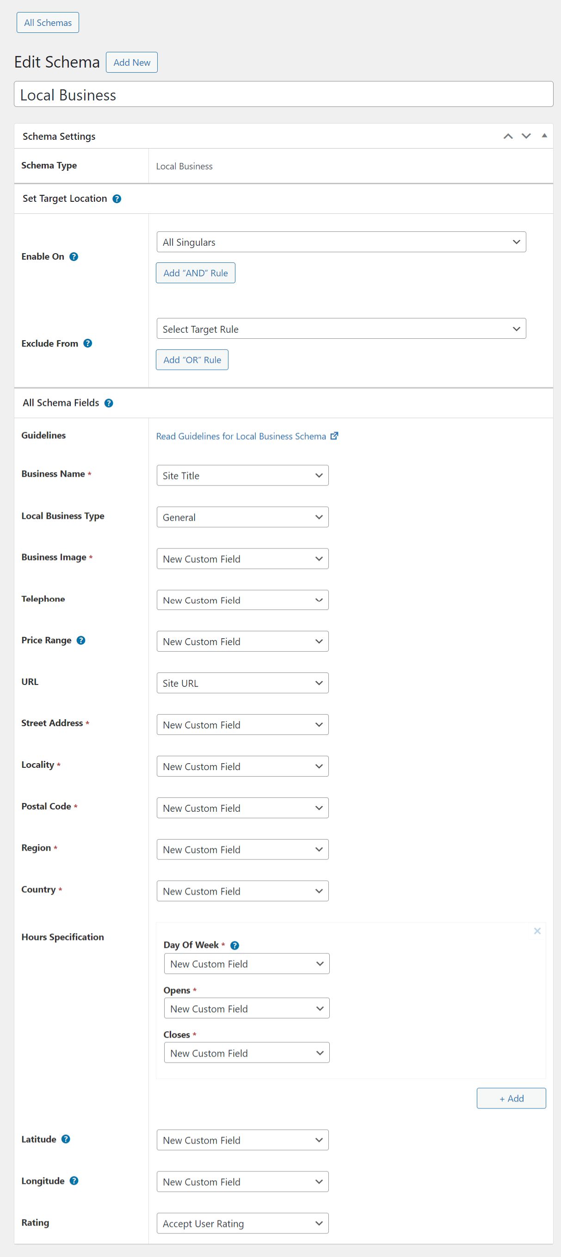Click the Longitude help icon
Viewport: 561px width, 1257px height.
tap(74, 1180)
